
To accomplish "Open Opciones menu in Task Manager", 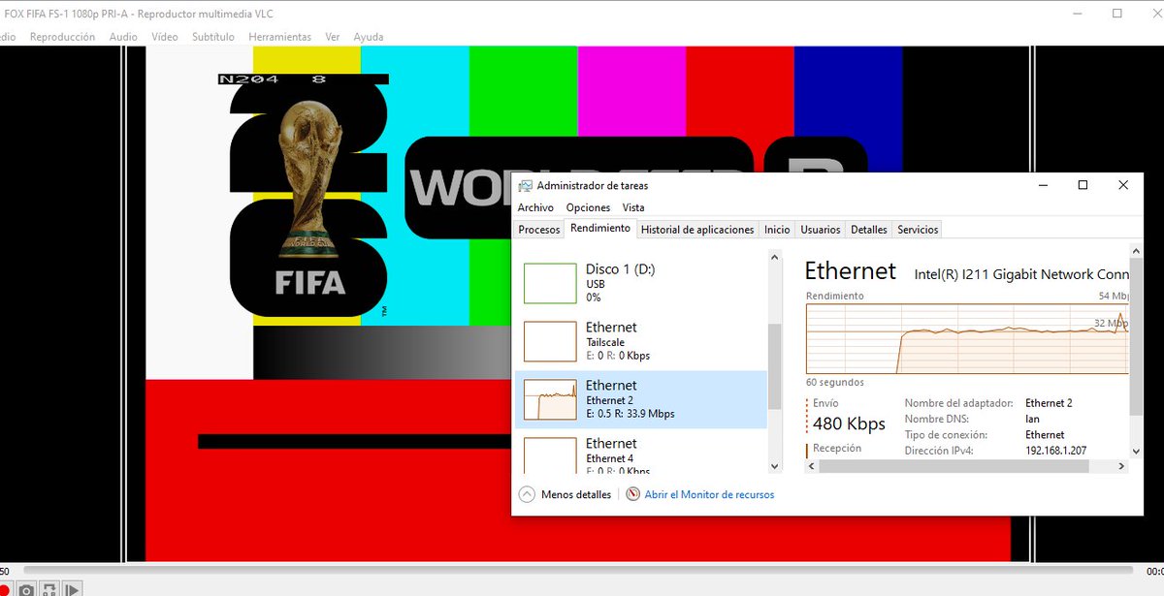I will point(588,207).
